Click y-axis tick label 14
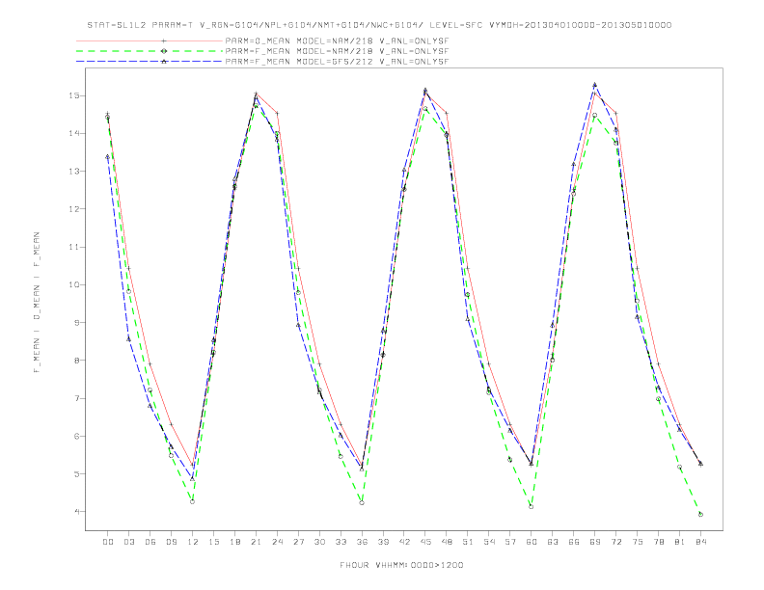 point(74,133)
